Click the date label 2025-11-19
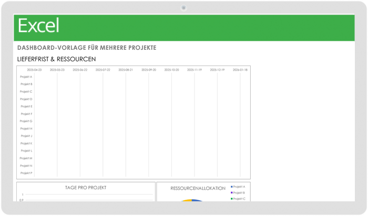The image size is (368, 216). click(195, 70)
